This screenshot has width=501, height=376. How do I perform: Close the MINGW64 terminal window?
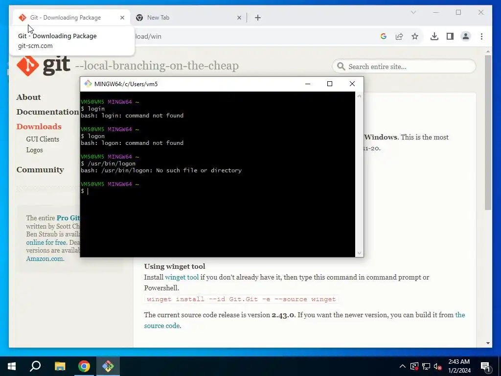click(x=352, y=84)
